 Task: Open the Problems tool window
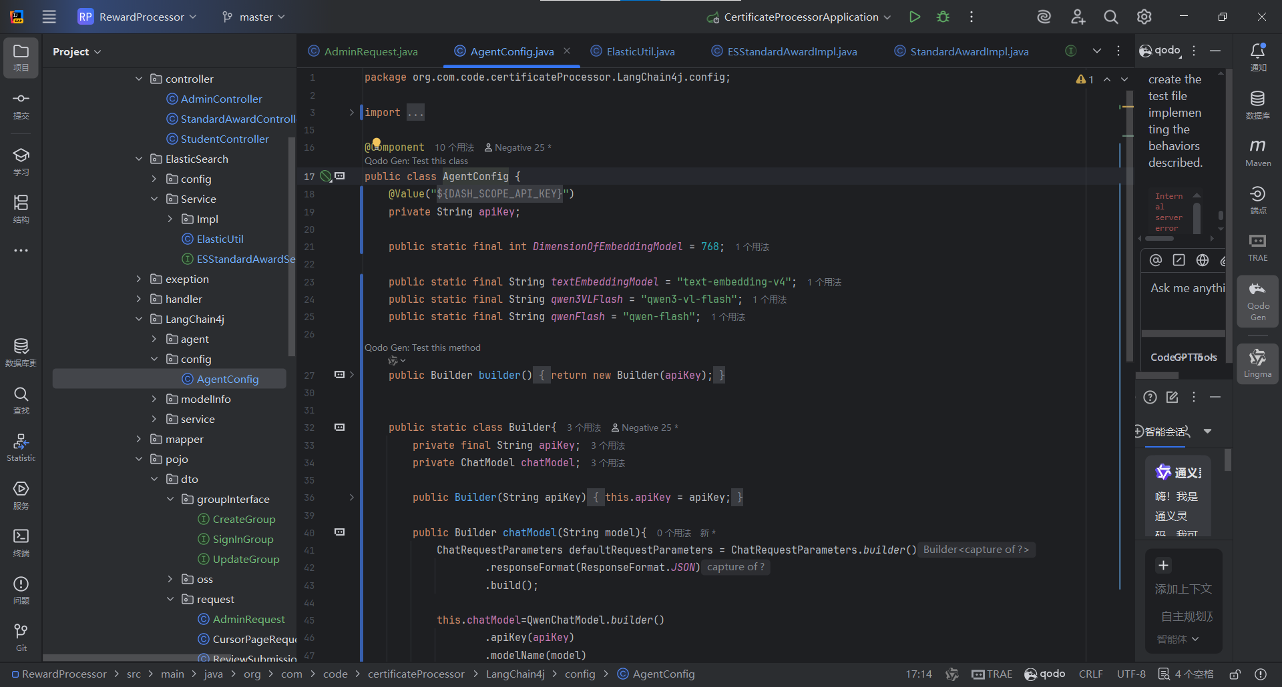tap(21, 590)
